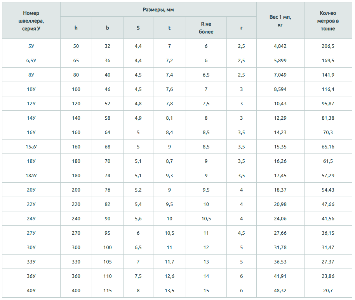
Task: Open the 16У channel link
Action: tap(31, 133)
